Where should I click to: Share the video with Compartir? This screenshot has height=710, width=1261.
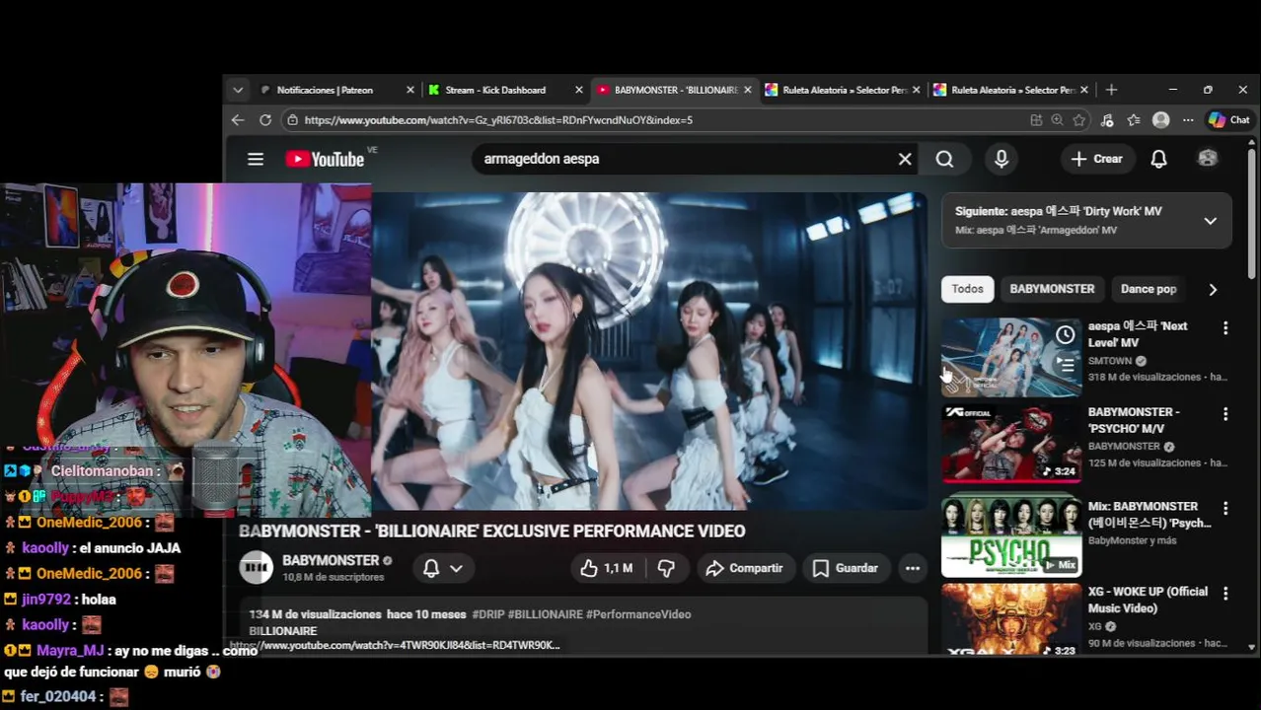point(745,568)
